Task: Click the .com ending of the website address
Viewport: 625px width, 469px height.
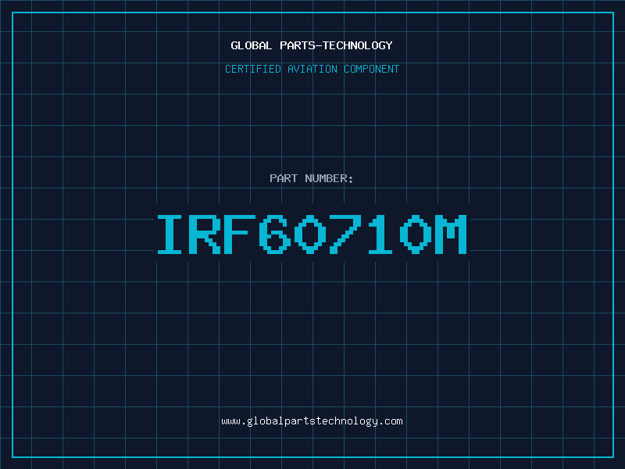Action: coord(390,421)
